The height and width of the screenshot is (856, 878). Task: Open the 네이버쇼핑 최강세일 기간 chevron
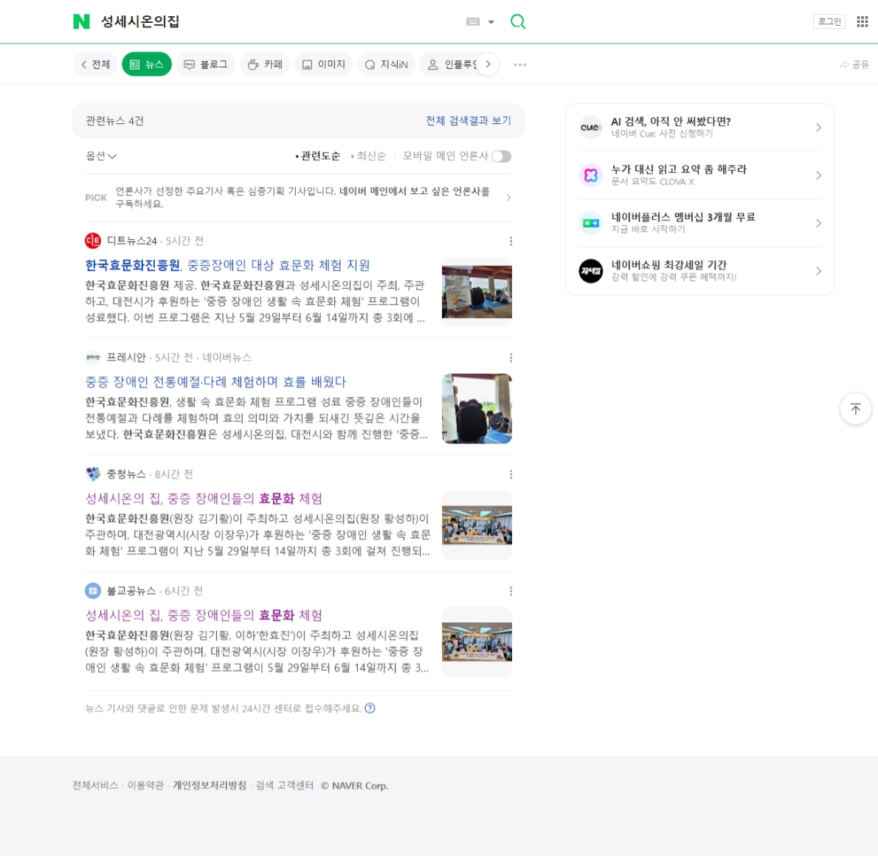[x=819, y=271]
